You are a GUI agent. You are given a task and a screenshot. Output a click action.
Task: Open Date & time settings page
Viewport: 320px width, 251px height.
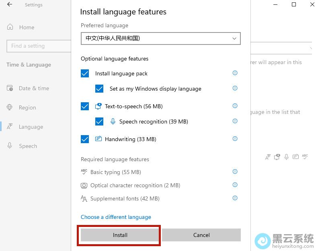[34, 88]
